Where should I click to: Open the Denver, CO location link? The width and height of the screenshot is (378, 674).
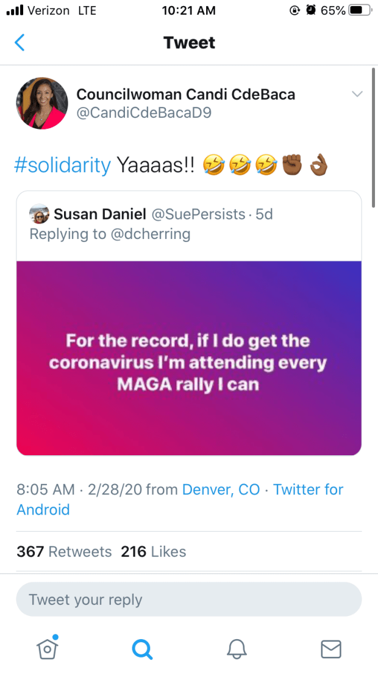click(221, 489)
